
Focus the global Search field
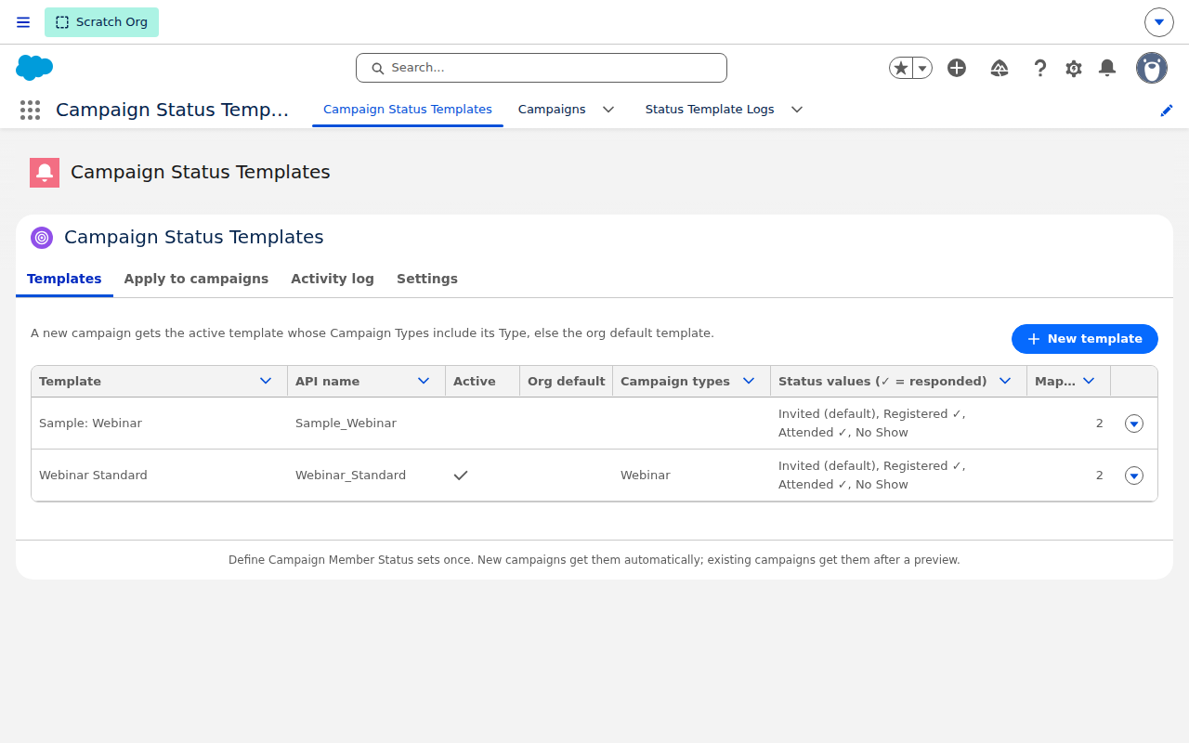pos(542,68)
